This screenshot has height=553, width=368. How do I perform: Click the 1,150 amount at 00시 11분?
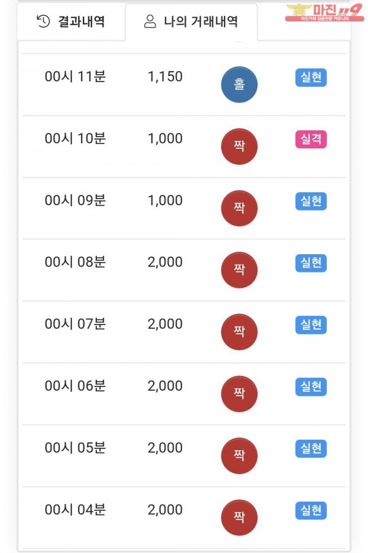(165, 77)
